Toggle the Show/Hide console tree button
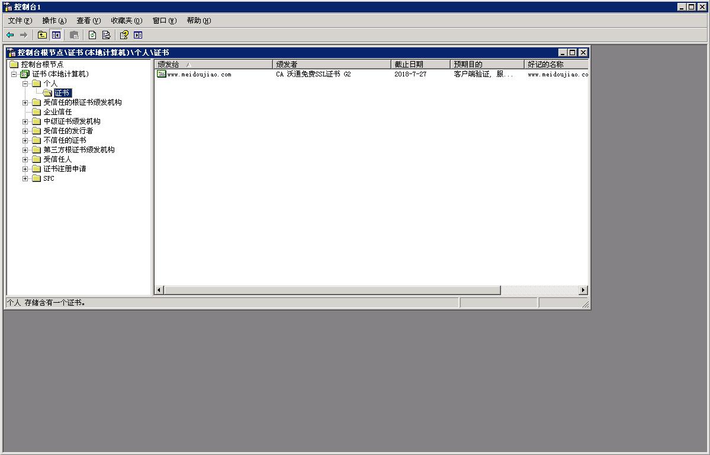The height and width of the screenshot is (455, 710). tap(56, 35)
